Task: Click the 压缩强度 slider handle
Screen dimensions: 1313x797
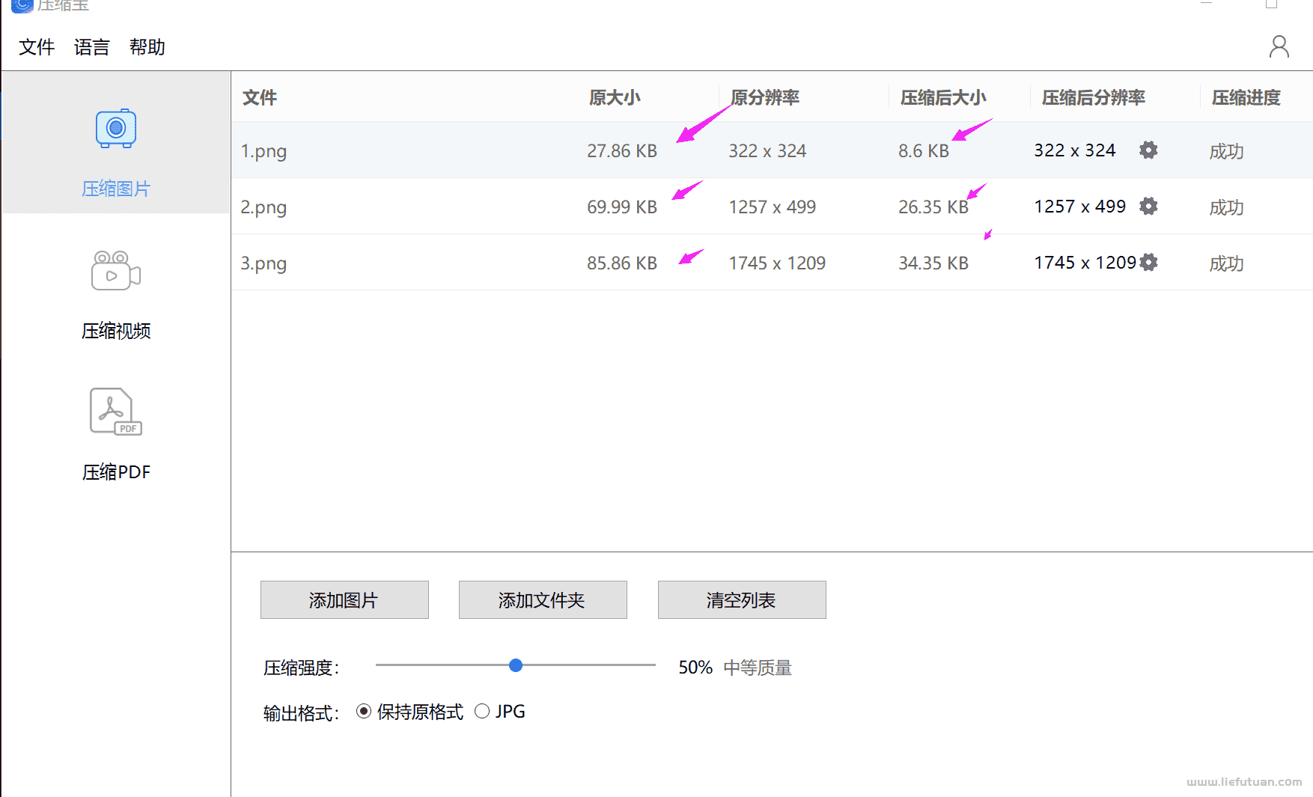Action: (x=516, y=665)
